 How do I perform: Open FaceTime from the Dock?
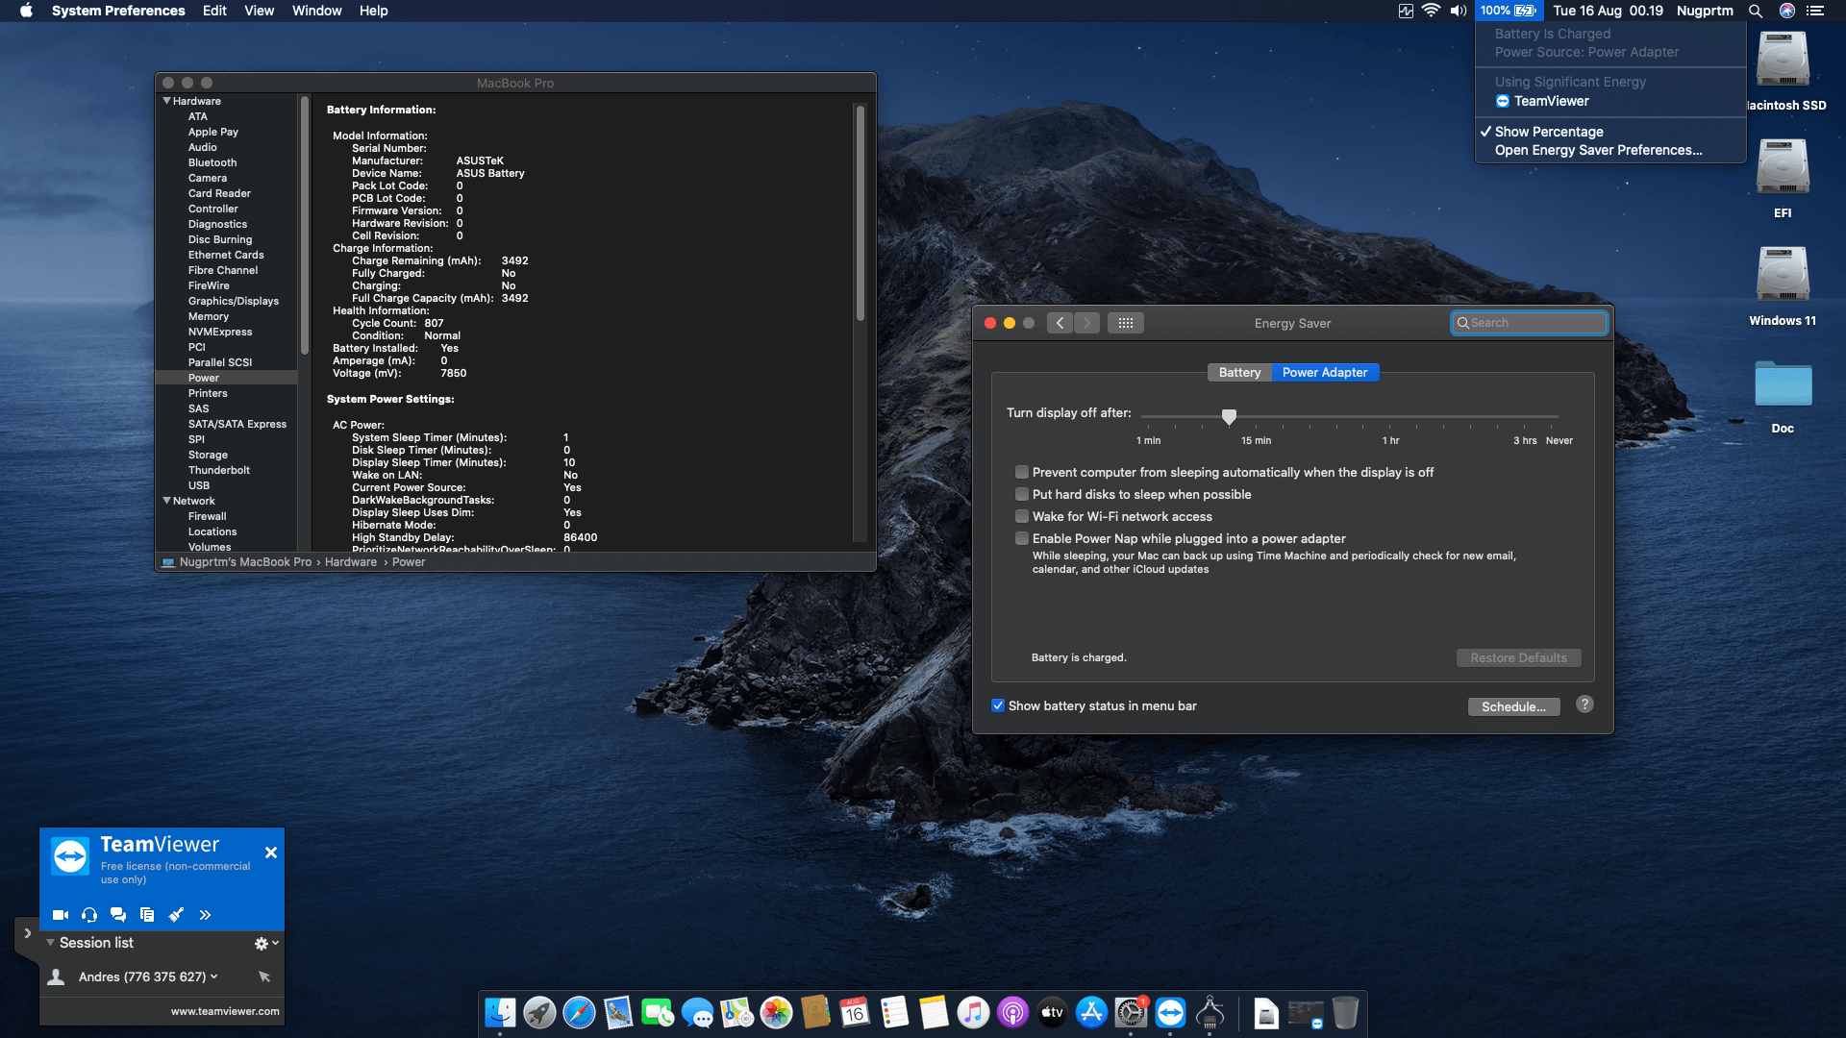[x=658, y=1013]
